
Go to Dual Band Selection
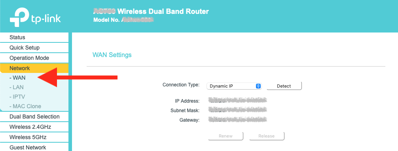34,117
